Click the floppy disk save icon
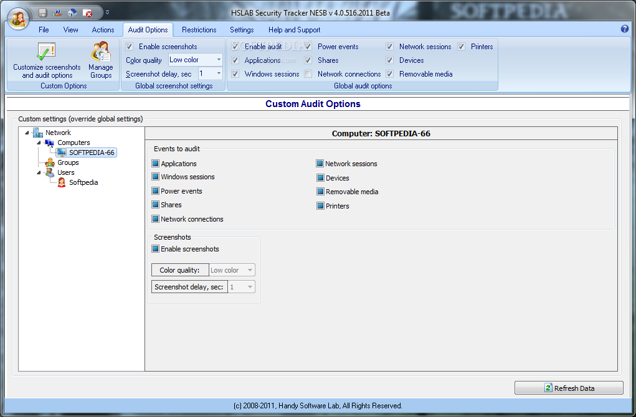The image size is (636, 417). click(42, 12)
